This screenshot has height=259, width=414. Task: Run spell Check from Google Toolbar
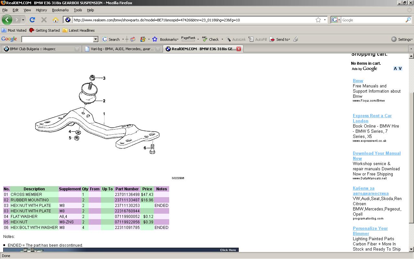pos(211,39)
